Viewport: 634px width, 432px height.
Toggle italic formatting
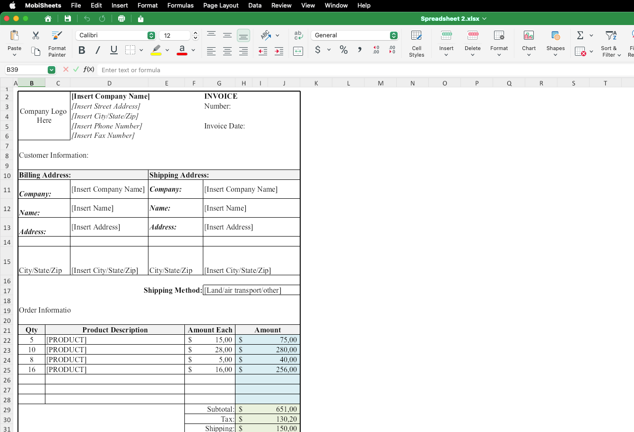click(98, 50)
